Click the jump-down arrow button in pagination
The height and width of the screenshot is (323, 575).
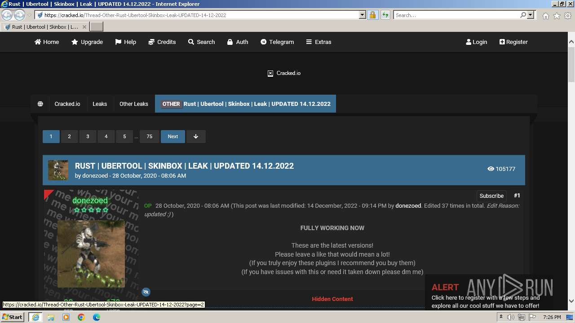click(196, 136)
